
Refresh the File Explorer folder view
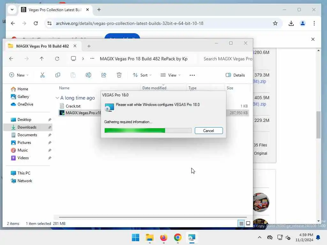(x=57, y=59)
